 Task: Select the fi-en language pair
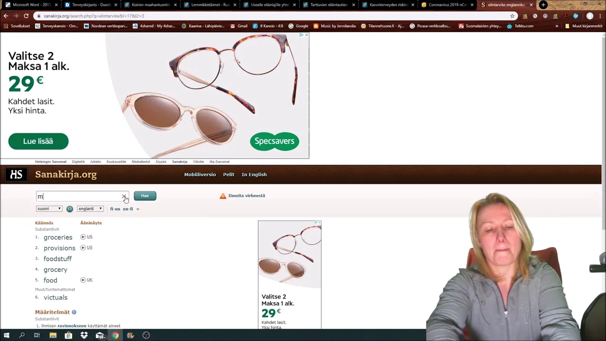[115, 209]
